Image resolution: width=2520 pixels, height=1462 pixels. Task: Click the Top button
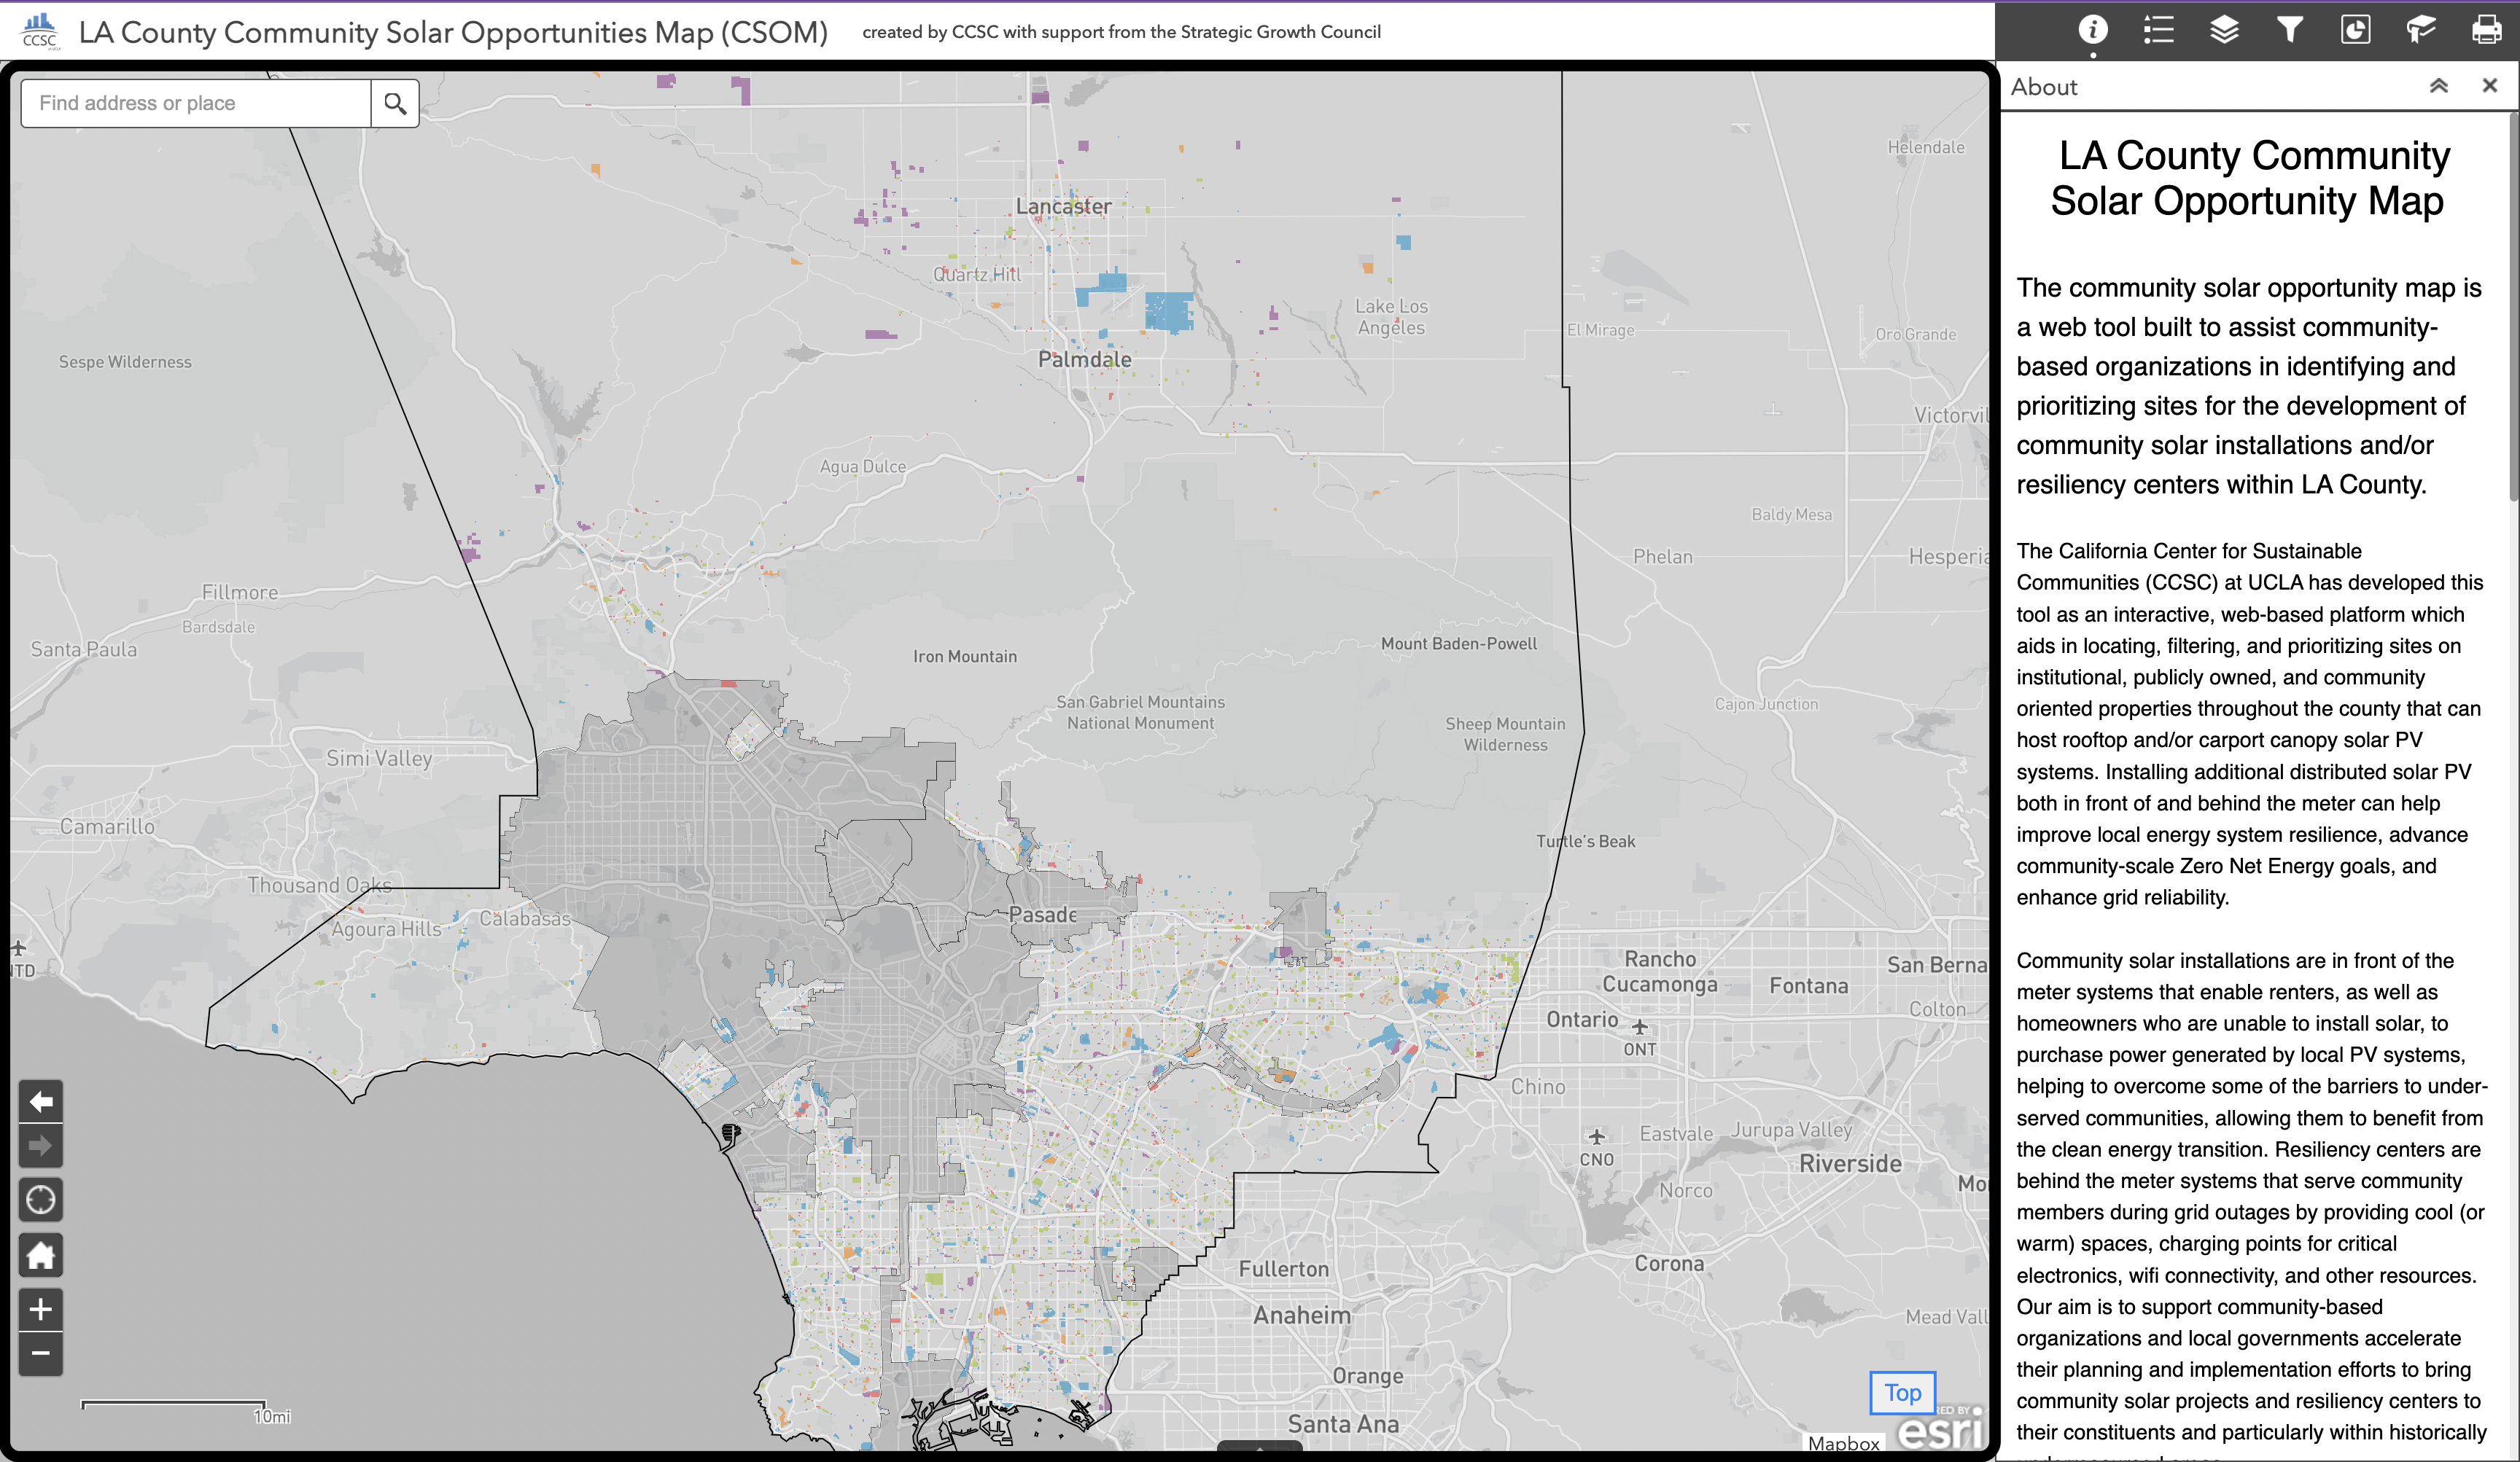pos(1902,1392)
